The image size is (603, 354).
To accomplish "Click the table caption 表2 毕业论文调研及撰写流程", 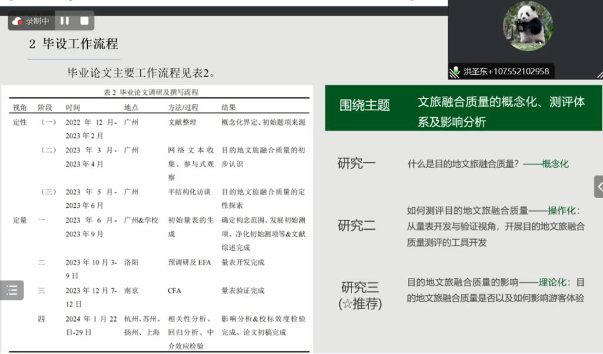I will coord(151,92).
